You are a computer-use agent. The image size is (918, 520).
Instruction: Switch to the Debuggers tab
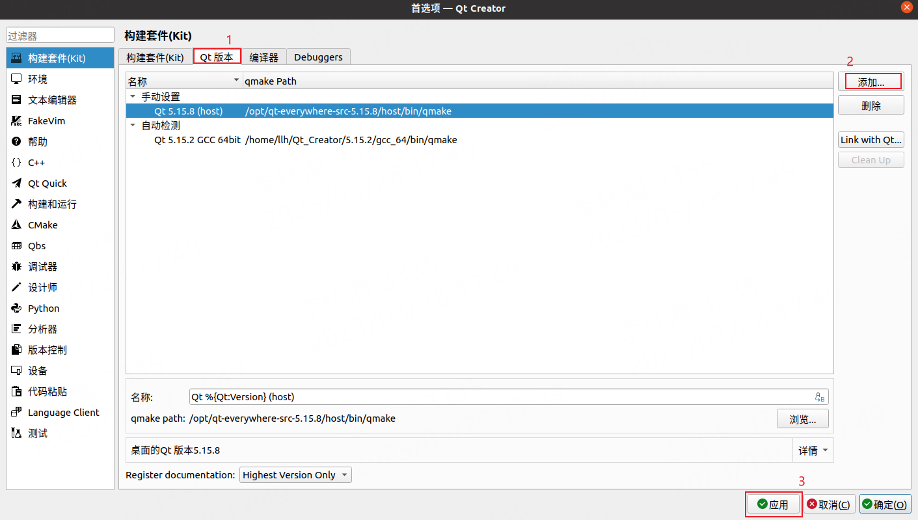pos(318,57)
